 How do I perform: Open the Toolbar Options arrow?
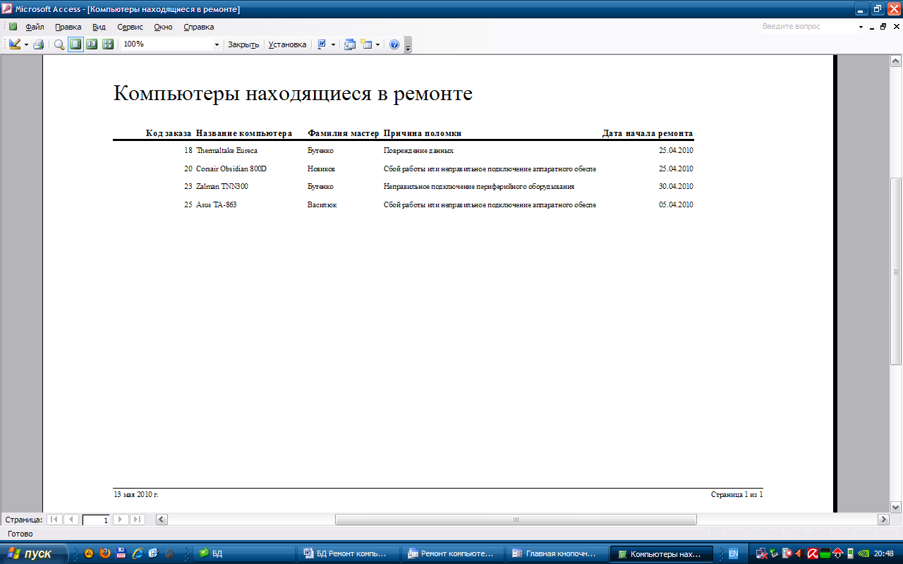(x=408, y=45)
